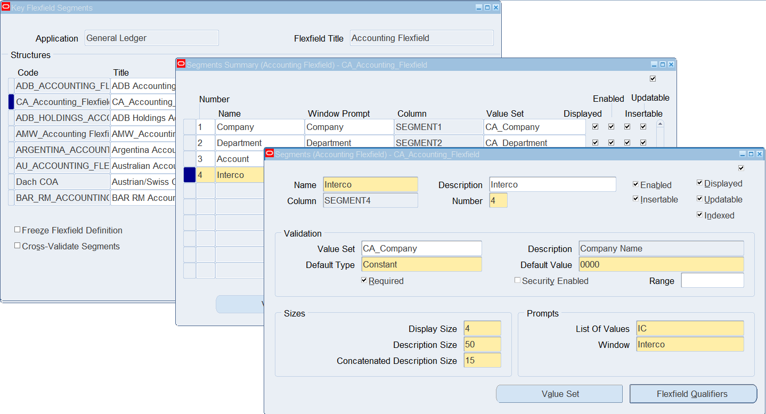
Task: Click the Description field containing Interco
Action: coord(552,185)
